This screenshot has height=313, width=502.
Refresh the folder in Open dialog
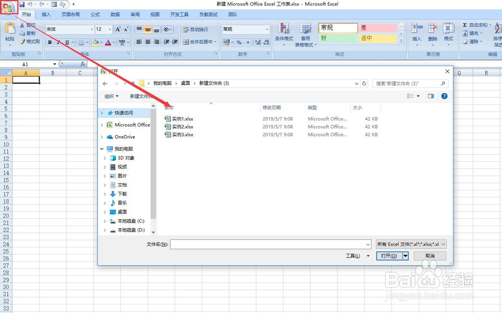point(364,83)
